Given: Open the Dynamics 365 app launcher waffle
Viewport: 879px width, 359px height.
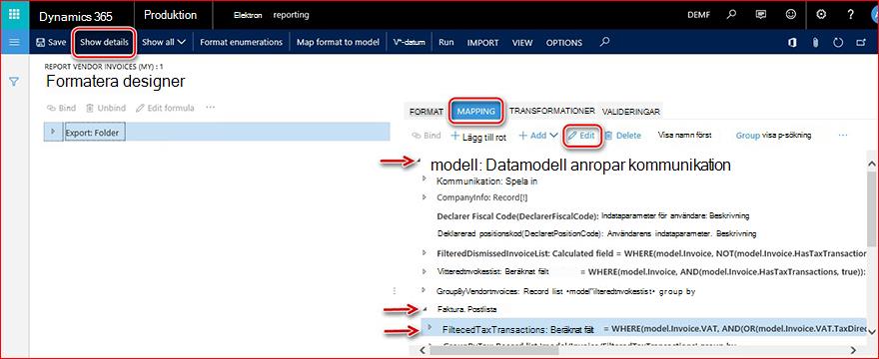Looking at the screenshot, I should pos(15,15).
